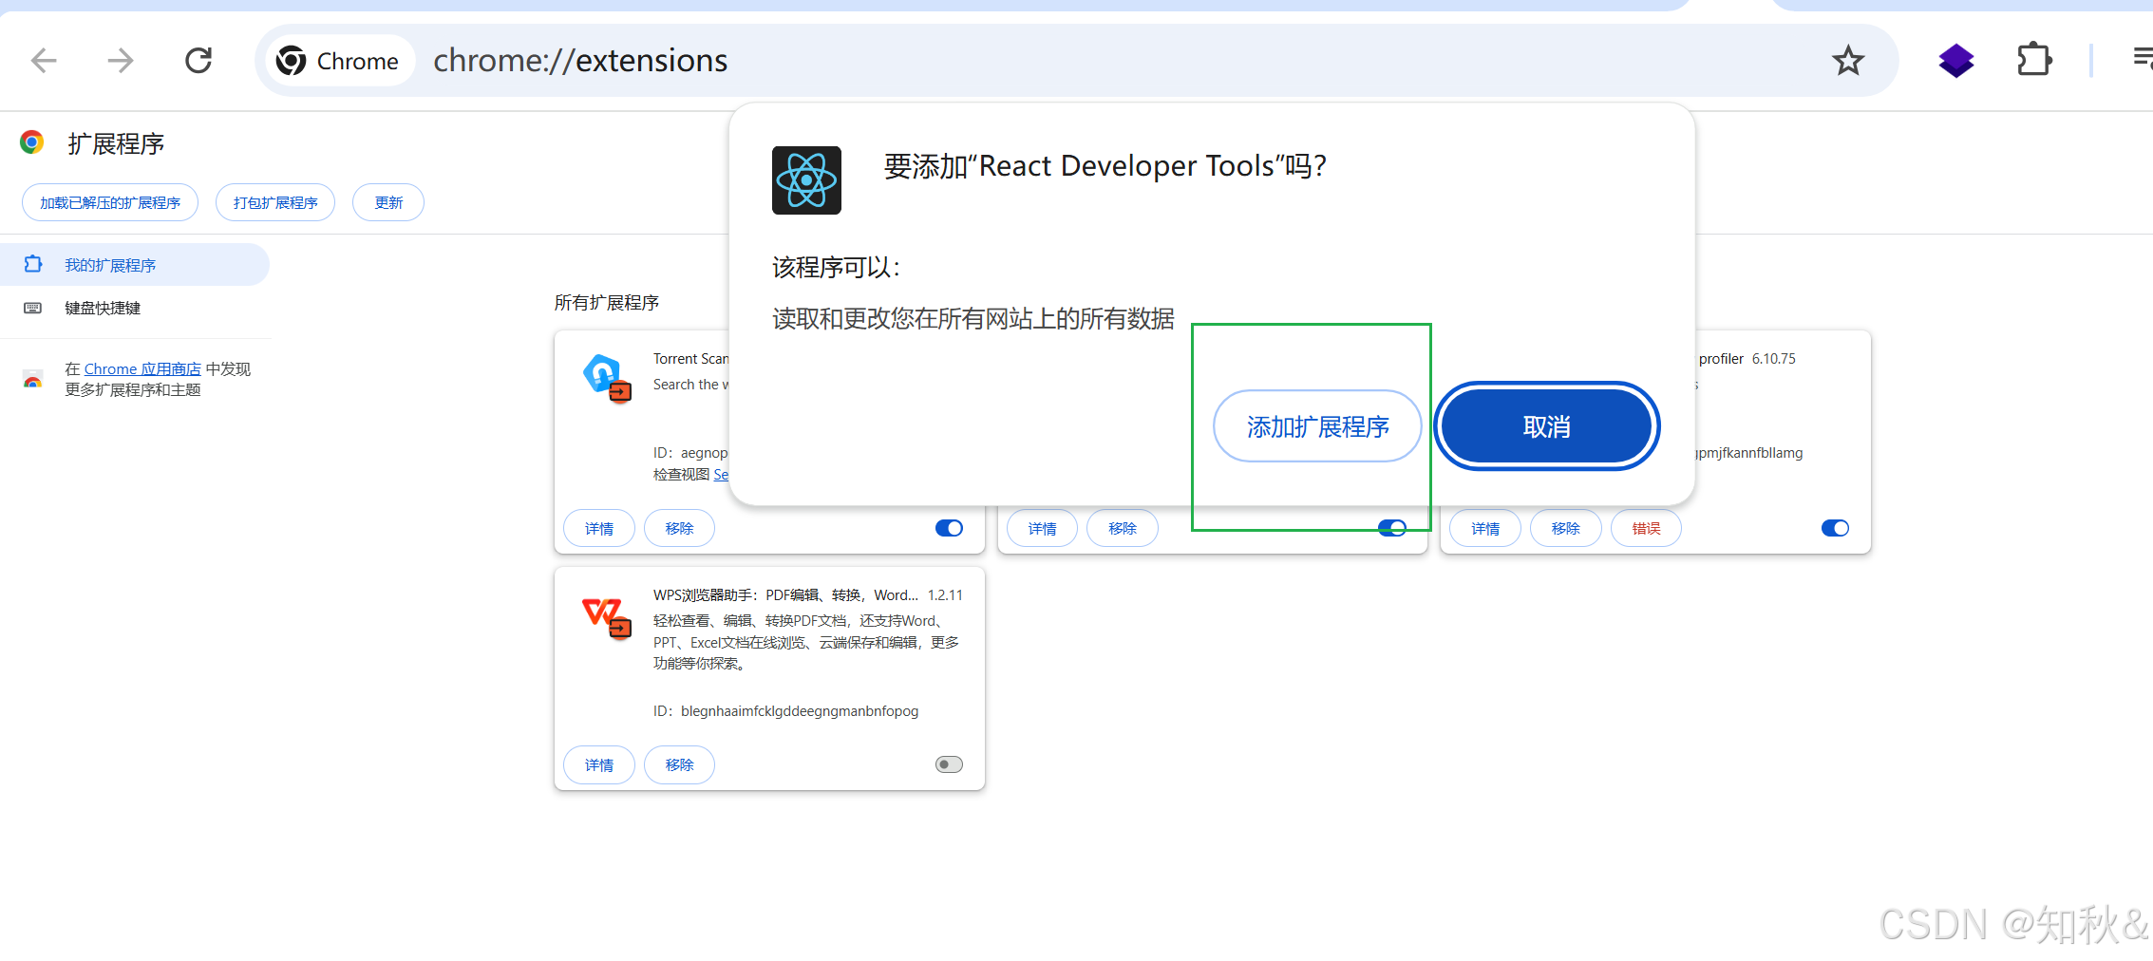Reload the extensions page
The height and width of the screenshot is (961, 2153).
point(198,61)
